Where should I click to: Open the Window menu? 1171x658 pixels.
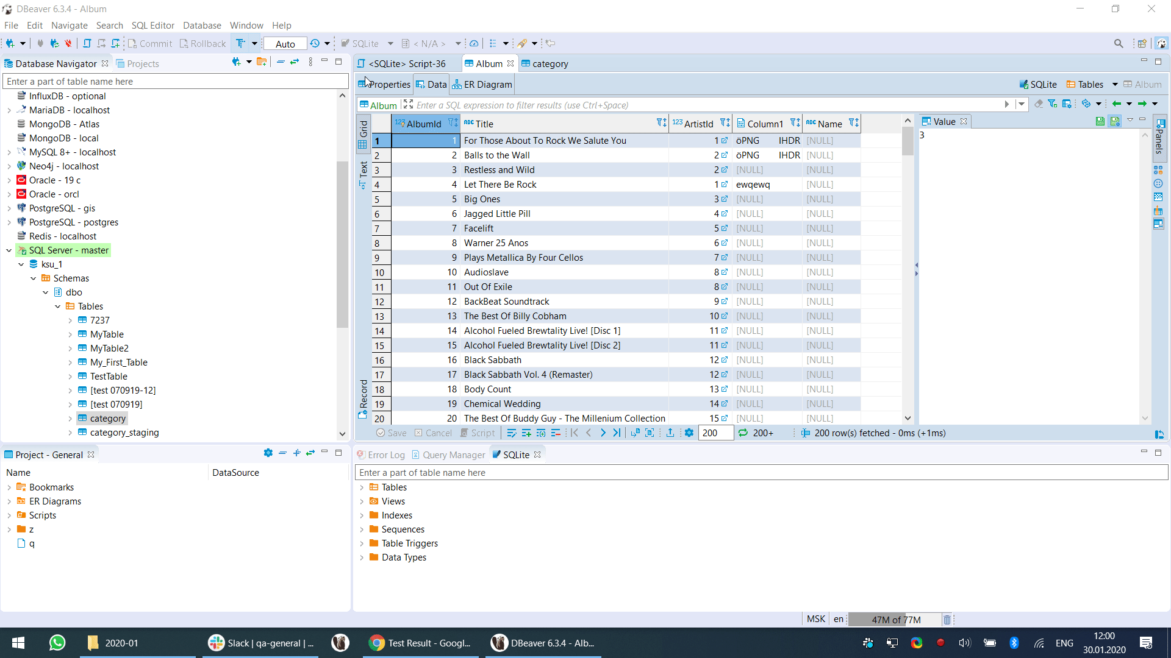point(246,25)
